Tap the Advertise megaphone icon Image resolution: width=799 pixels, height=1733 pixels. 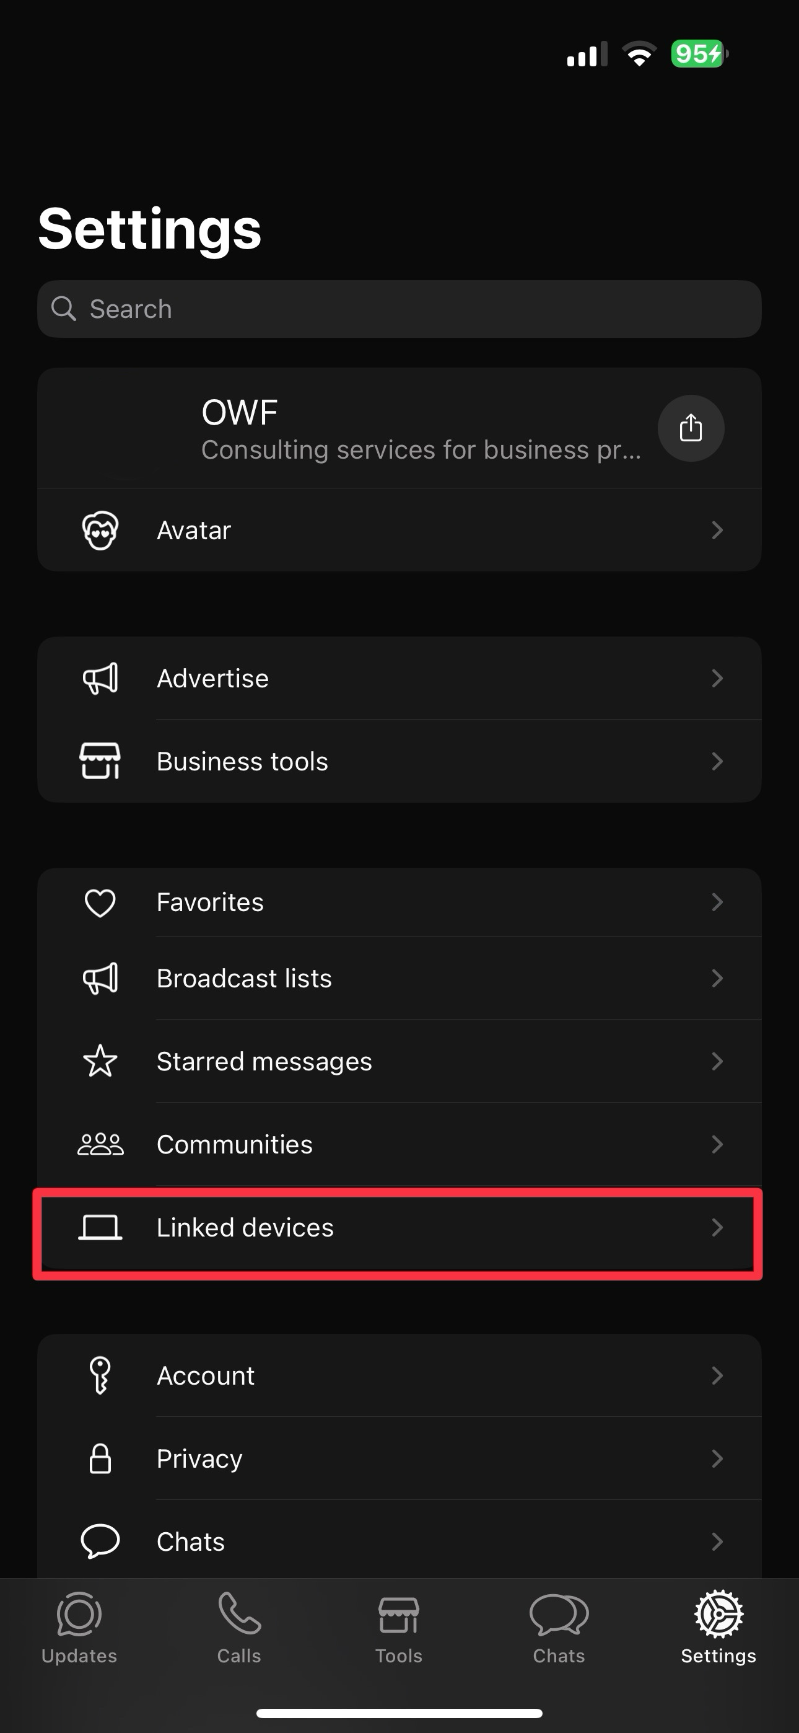tap(100, 678)
